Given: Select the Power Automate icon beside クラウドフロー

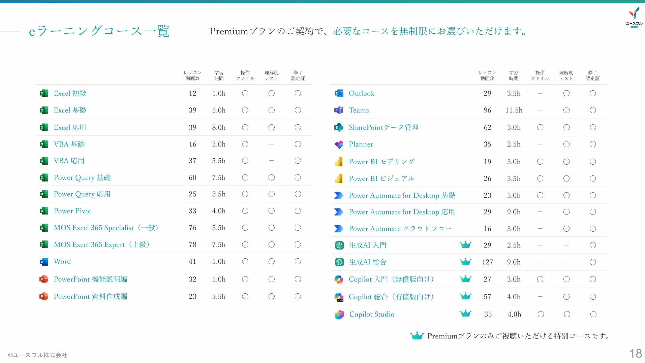Looking at the screenshot, I should [x=339, y=229].
